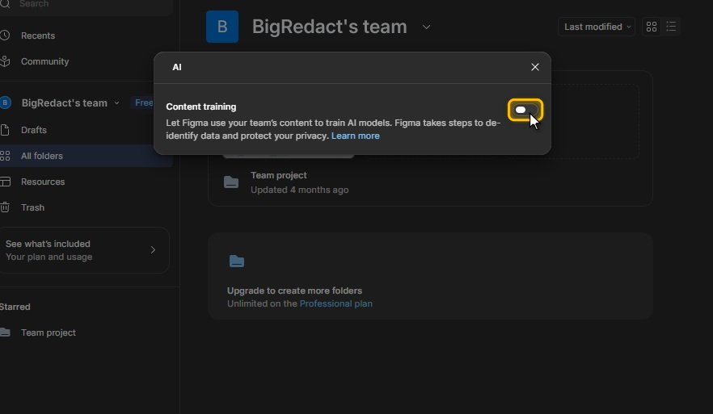The image size is (713, 414).
Task: Close the AI dialog
Action: (x=535, y=67)
